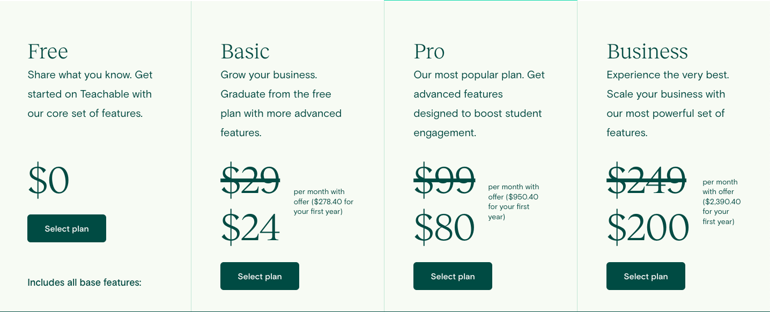770x312 pixels.
Task: Click the crossed-out $99 original price
Action: tap(444, 180)
